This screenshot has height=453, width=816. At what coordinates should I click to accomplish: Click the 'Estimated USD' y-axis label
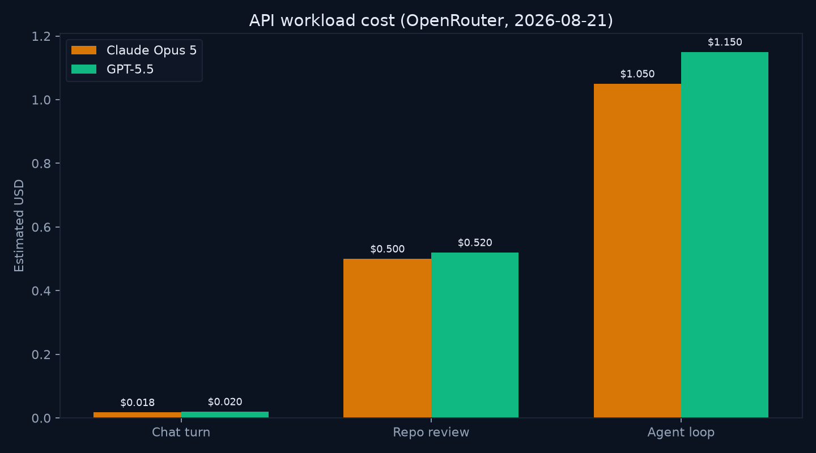pyautogui.click(x=19, y=225)
